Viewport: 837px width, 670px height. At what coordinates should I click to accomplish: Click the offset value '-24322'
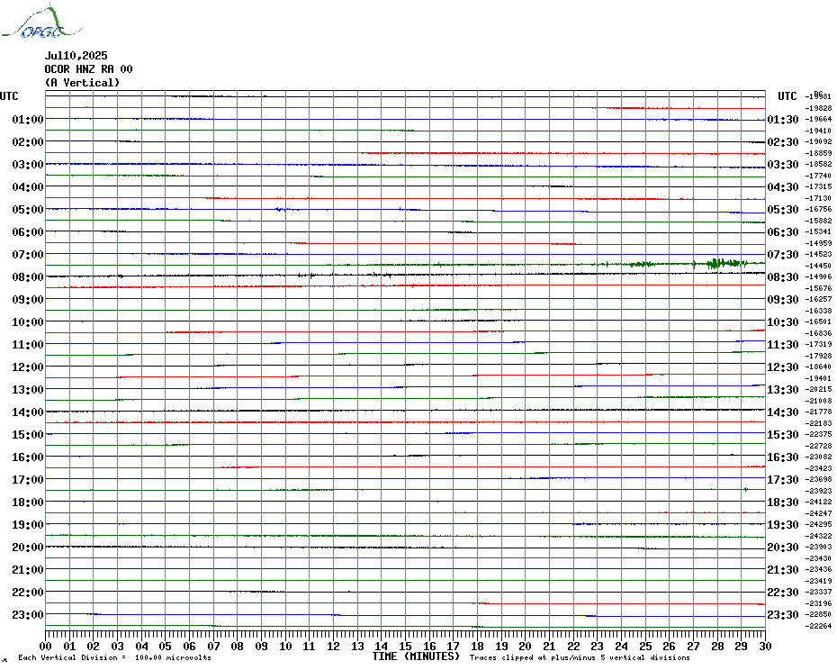coord(818,536)
